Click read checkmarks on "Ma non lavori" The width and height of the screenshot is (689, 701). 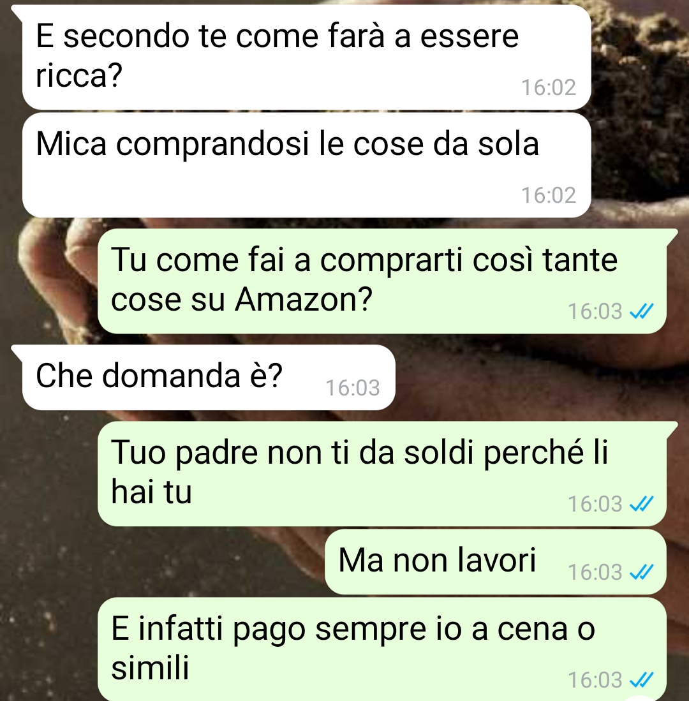pyautogui.click(x=642, y=572)
